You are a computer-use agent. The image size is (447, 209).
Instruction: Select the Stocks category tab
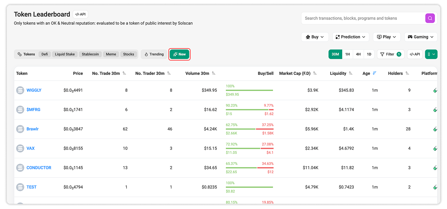pyautogui.click(x=128, y=54)
